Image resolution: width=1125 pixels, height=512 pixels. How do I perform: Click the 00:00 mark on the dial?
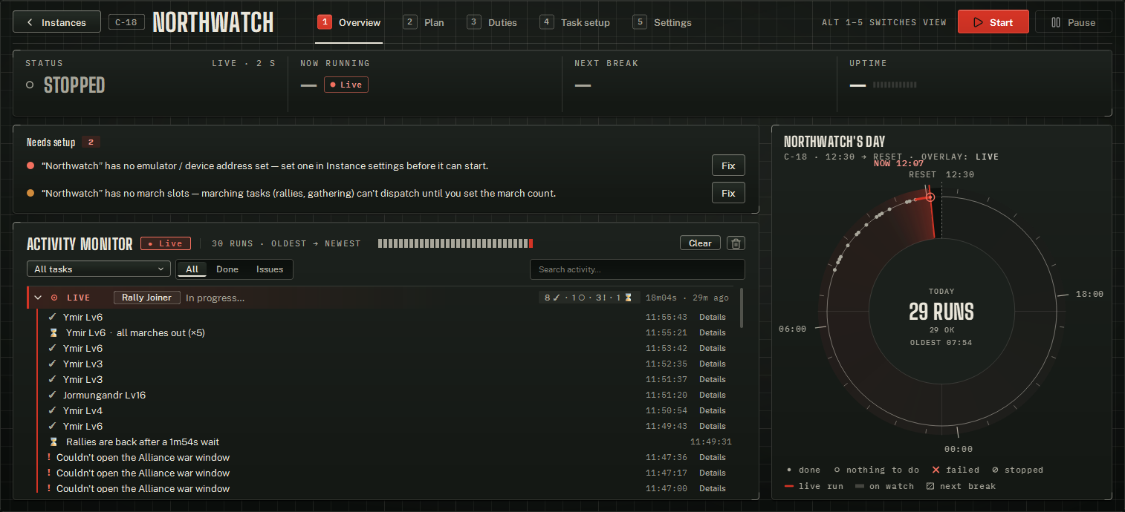(x=958, y=449)
